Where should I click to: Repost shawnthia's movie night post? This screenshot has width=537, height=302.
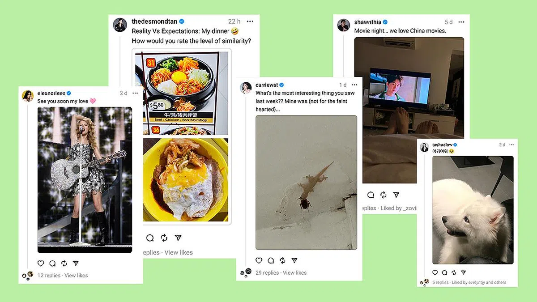pos(384,195)
